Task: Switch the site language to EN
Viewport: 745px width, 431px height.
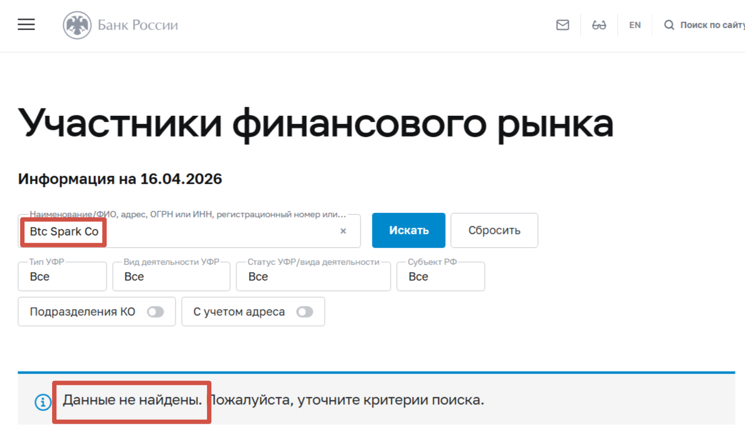Action: [635, 25]
